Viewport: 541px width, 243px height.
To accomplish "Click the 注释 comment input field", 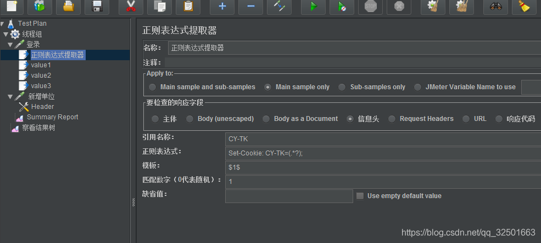I will (x=353, y=62).
